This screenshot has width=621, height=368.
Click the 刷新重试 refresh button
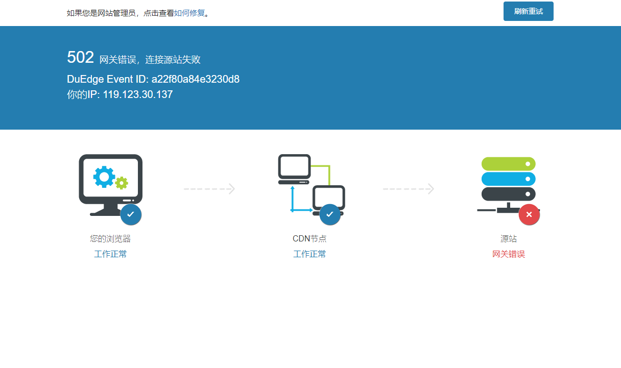coord(528,11)
